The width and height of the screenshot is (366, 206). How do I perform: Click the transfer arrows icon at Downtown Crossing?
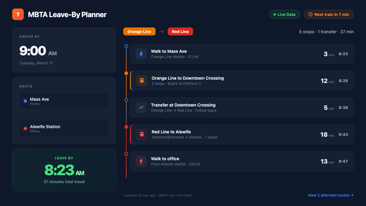141,107
